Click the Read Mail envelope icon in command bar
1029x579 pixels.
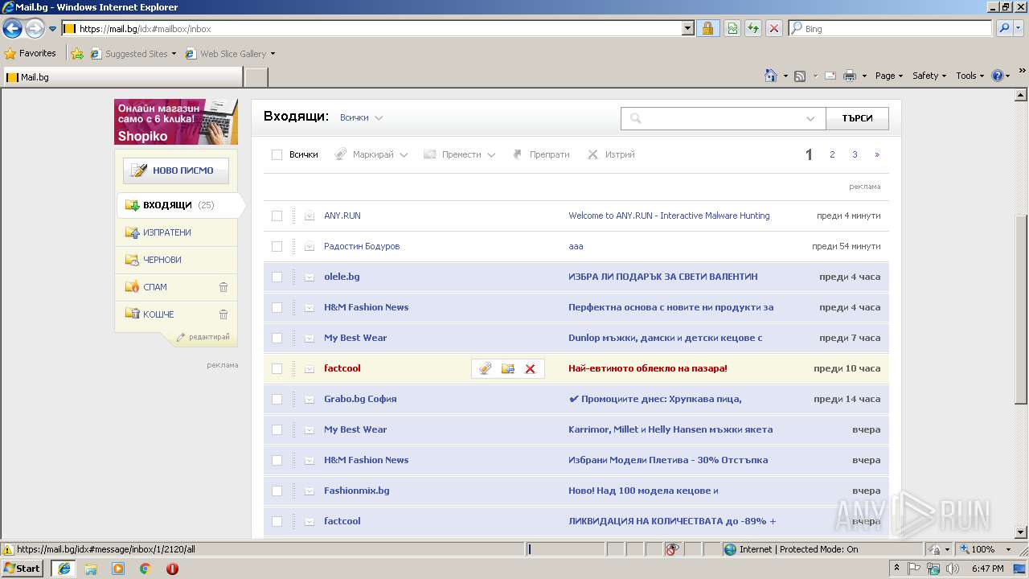pyautogui.click(x=830, y=76)
